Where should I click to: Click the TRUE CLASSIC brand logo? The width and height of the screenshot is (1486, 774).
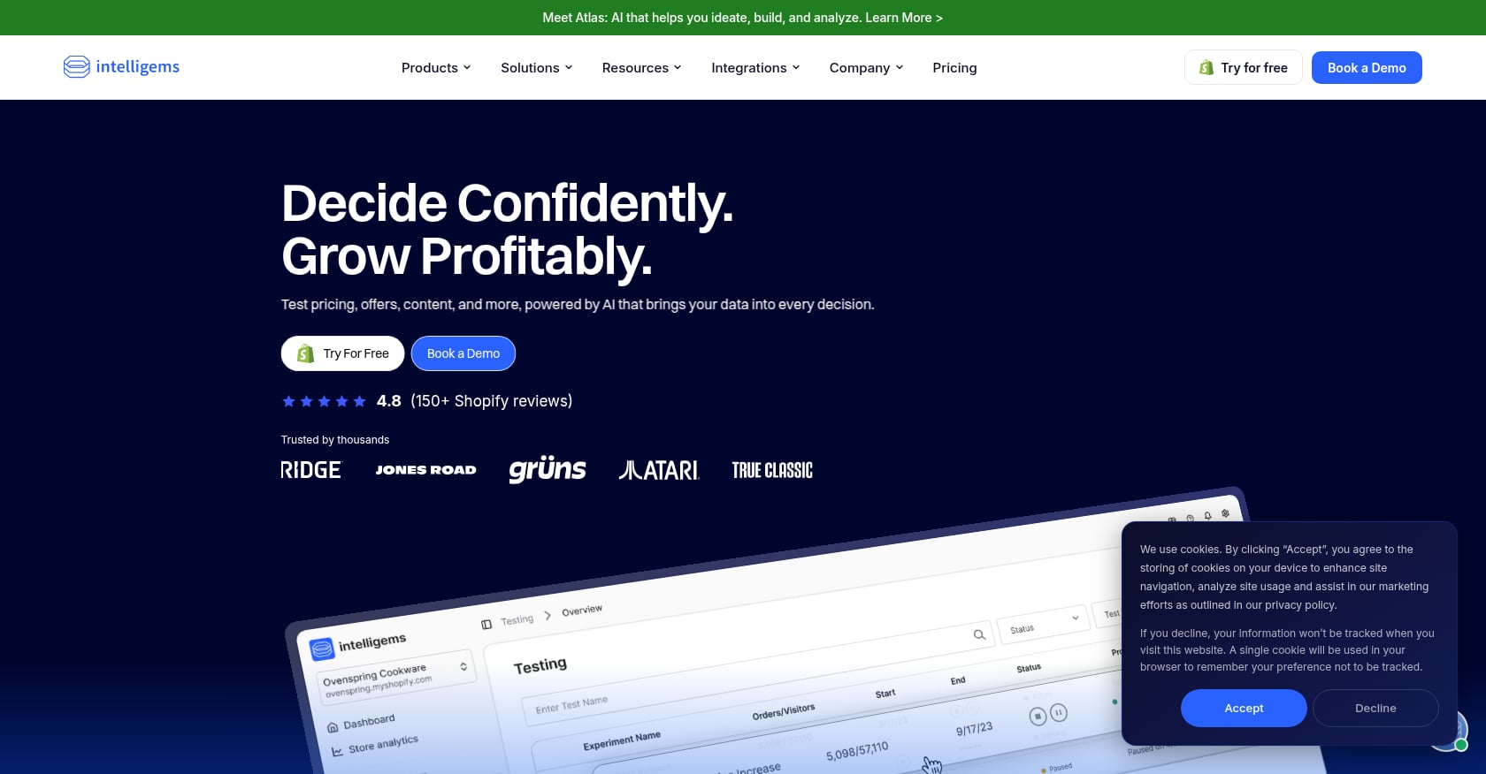click(x=772, y=470)
